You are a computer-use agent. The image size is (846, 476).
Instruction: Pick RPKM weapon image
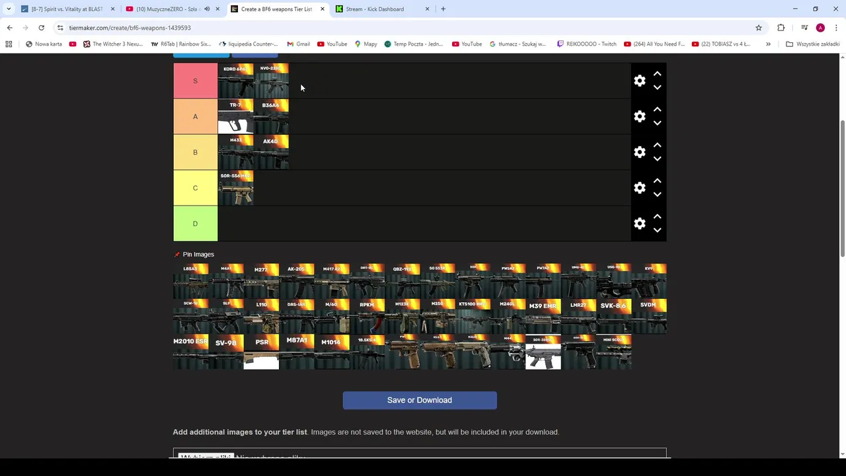(x=367, y=317)
